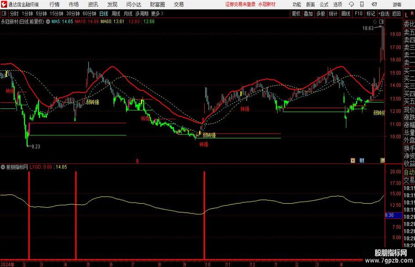
Task: Switch to 30分钟 period
Action: pos(73,14)
